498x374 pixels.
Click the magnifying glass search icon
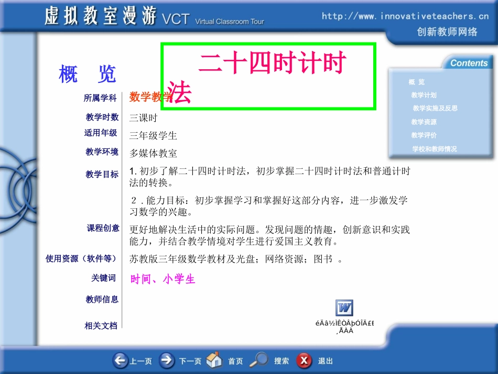pos(259,360)
